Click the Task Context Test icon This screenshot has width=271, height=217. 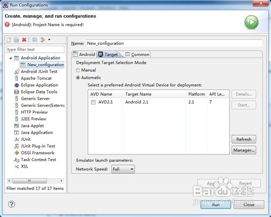pyautogui.click(x=16, y=160)
